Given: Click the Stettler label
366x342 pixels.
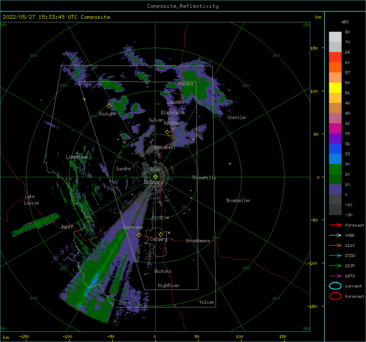Looking at the screenshot, I should pos(237,118).
